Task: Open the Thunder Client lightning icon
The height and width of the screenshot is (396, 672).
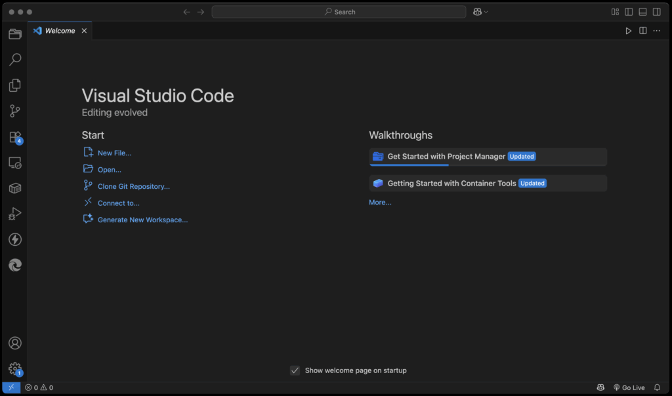Action: (15, 239)
